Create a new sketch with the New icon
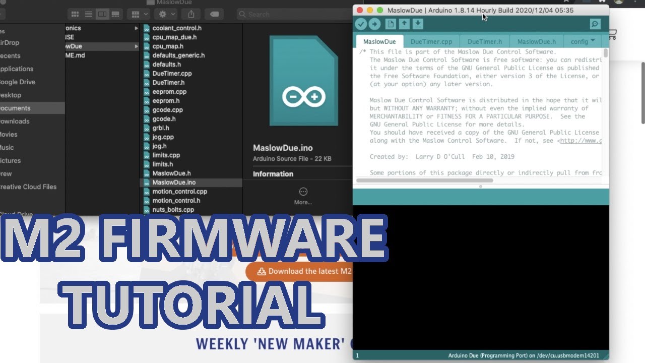This screenshot has width=645, height=363. 391,24
